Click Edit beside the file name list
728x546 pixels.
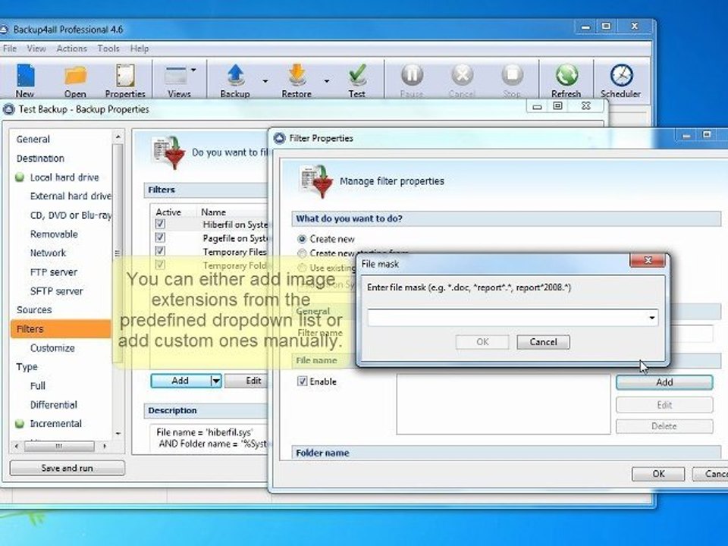pyautogui.click(x=664, y=405)
